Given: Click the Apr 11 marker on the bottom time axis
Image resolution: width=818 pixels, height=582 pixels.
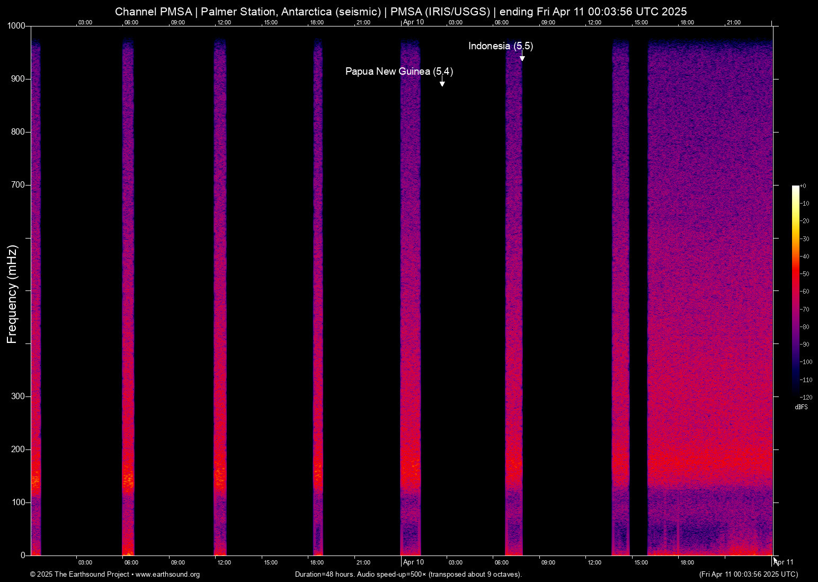Looking at the screenshot, I should coord(783,562).
